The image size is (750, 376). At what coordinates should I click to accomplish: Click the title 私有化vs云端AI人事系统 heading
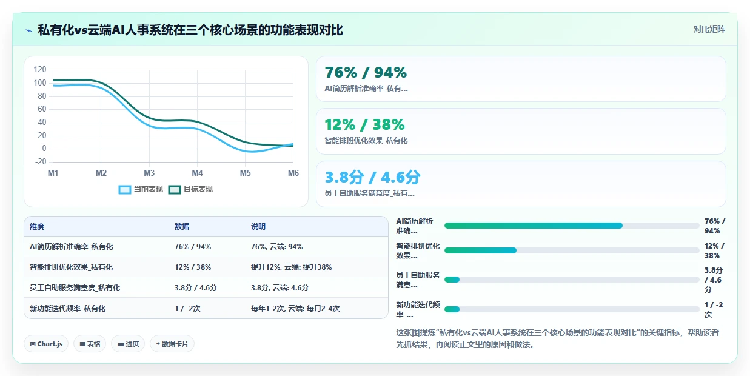tap(190, 30)
